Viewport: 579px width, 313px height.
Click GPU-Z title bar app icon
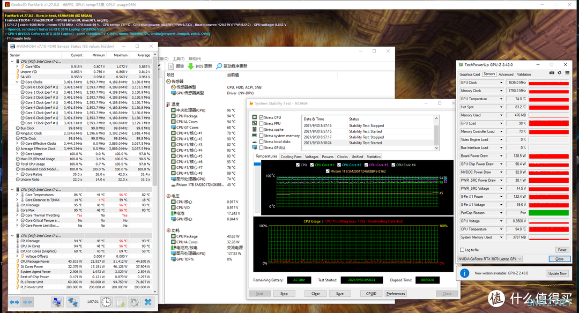coord(461,65)
